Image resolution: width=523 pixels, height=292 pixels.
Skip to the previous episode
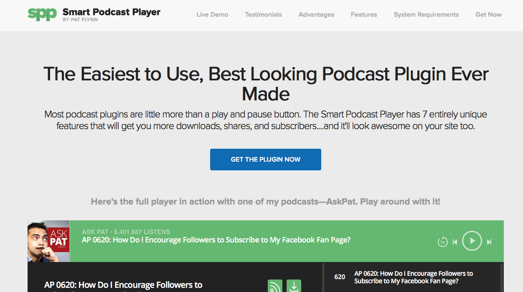455,242
